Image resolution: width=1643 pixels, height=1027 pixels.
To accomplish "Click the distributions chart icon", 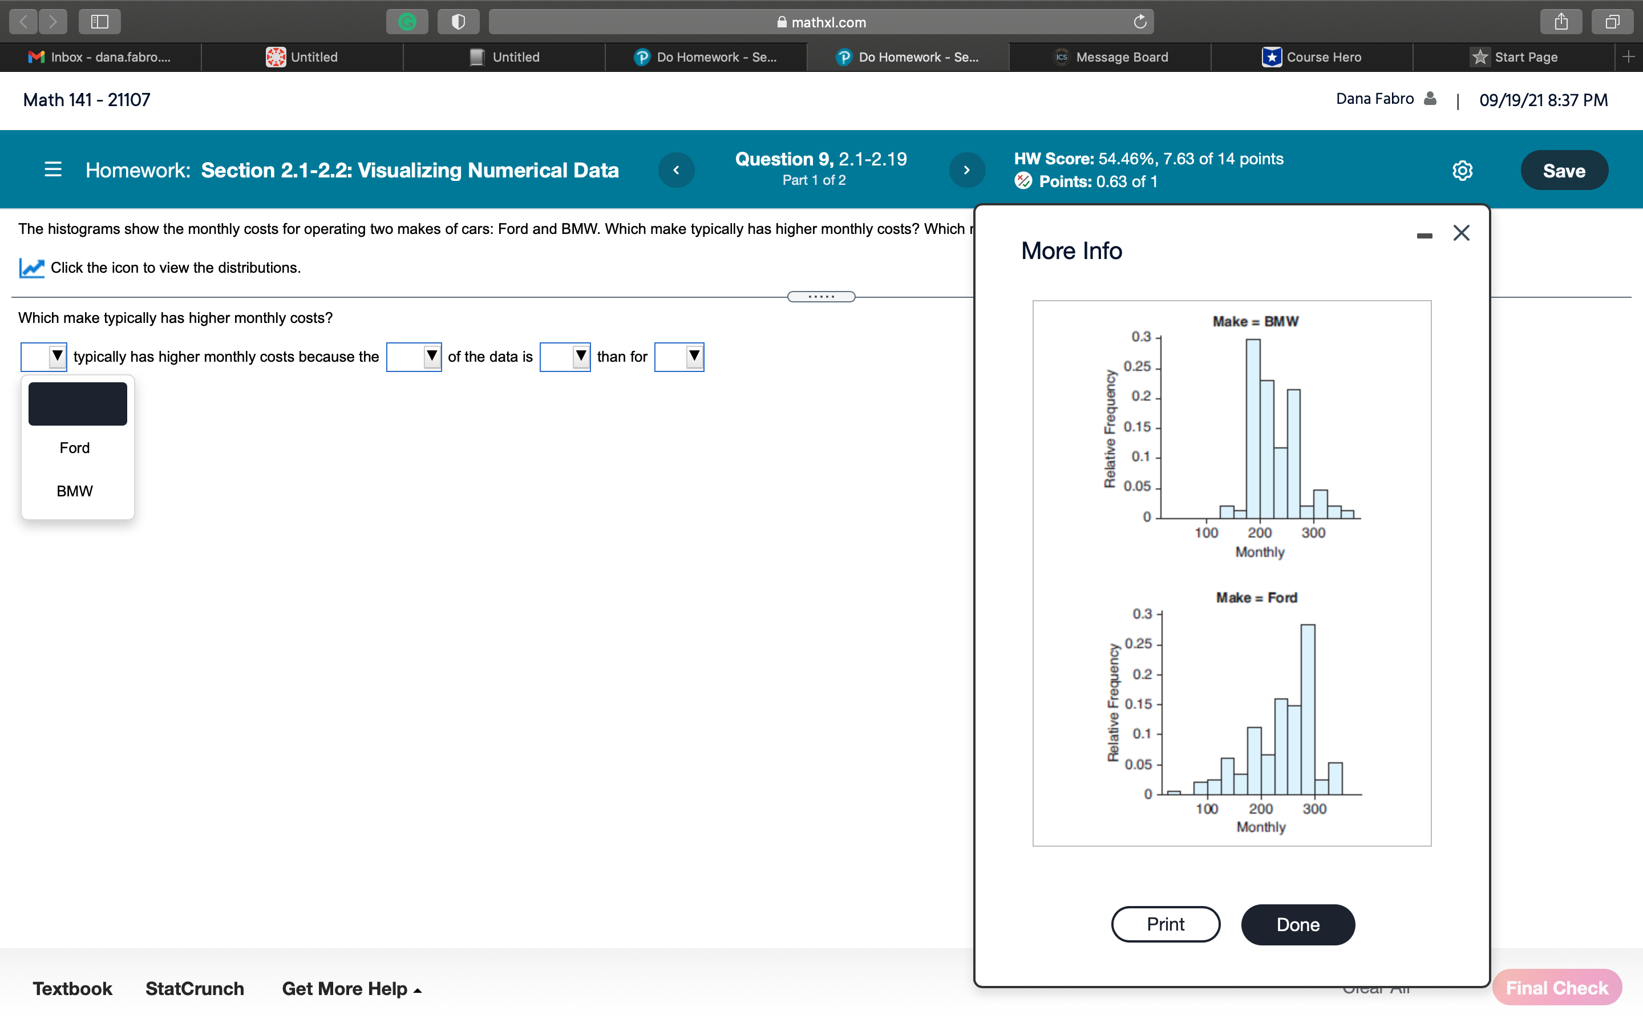I will (31, 268).
